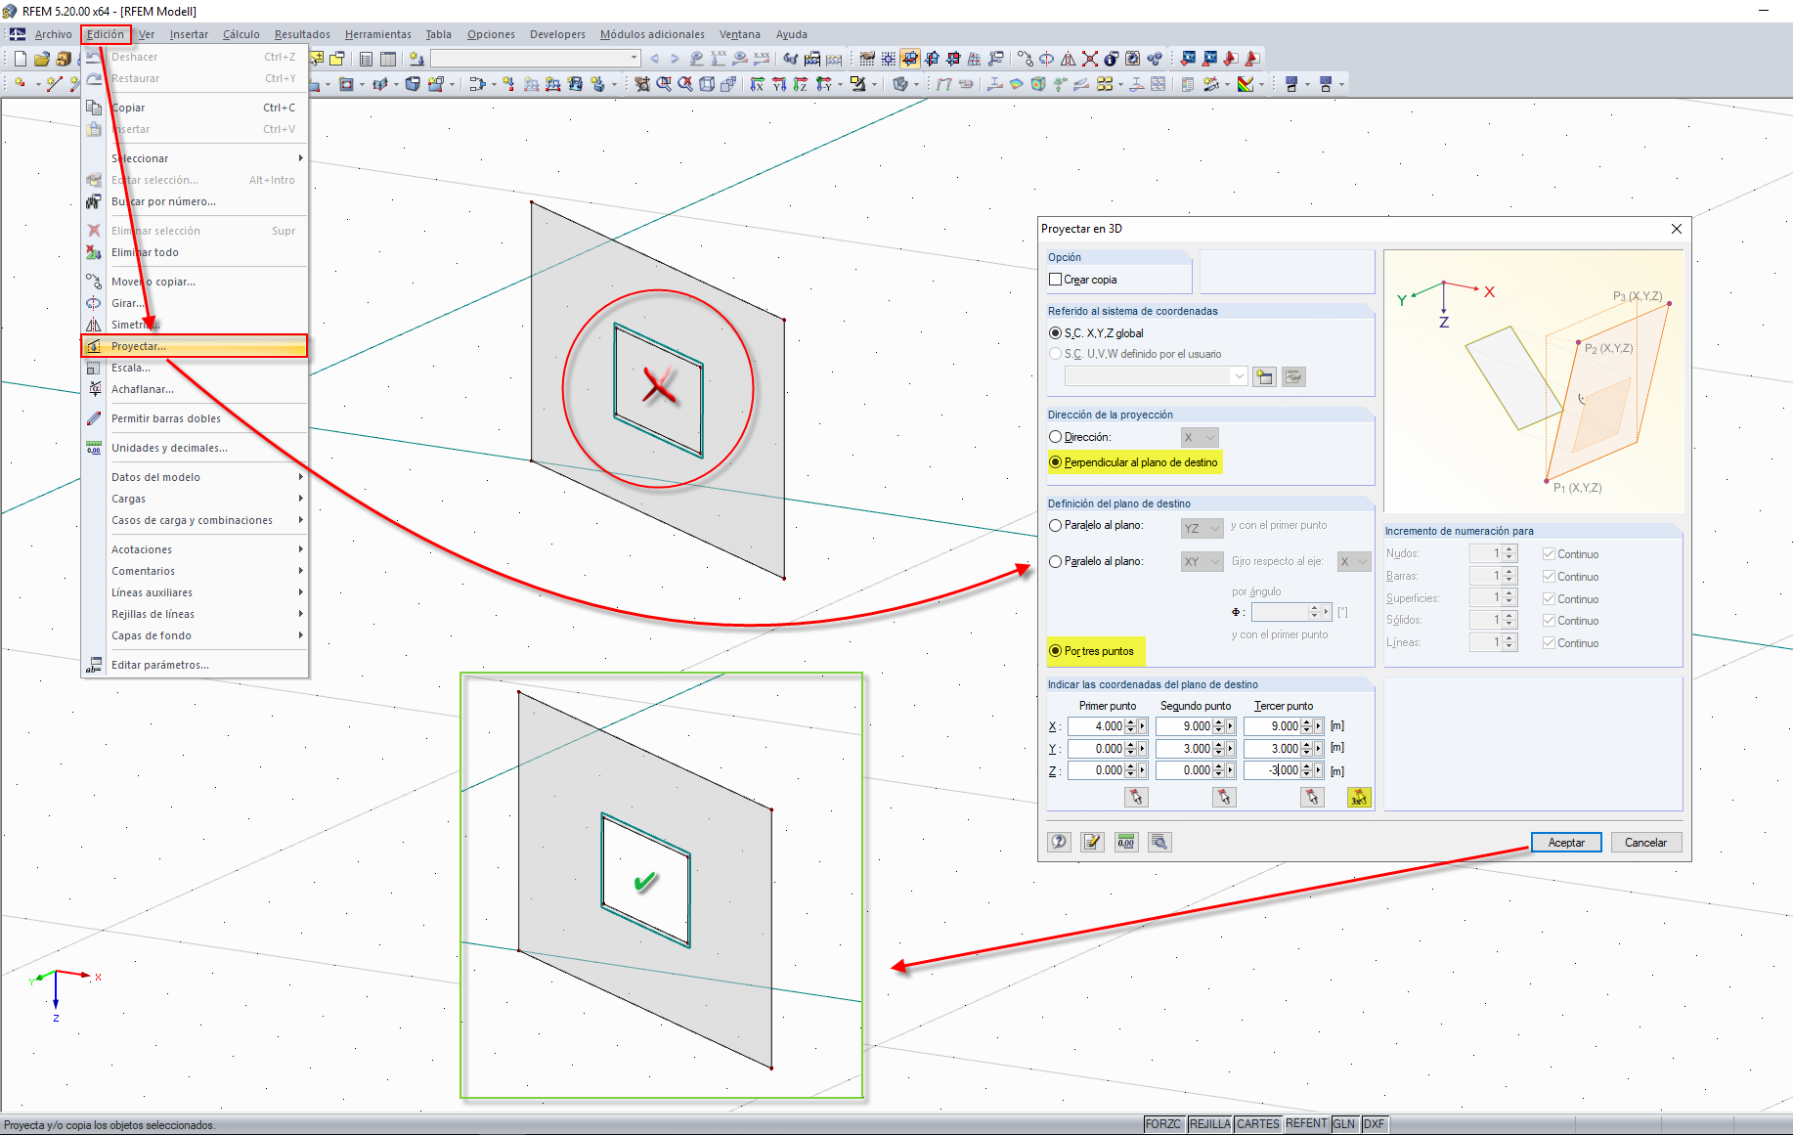Click the next arrow next to load case box
Viewport: 1793px width, 1135px height.
click(x=675, y=59)
